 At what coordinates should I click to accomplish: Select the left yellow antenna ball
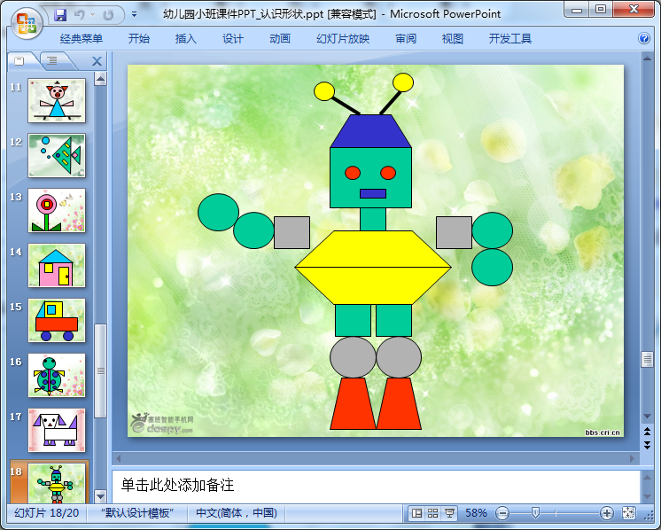324,91
